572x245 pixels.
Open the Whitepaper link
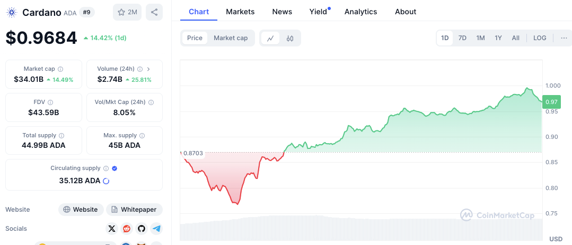click(x=134, y=210)
